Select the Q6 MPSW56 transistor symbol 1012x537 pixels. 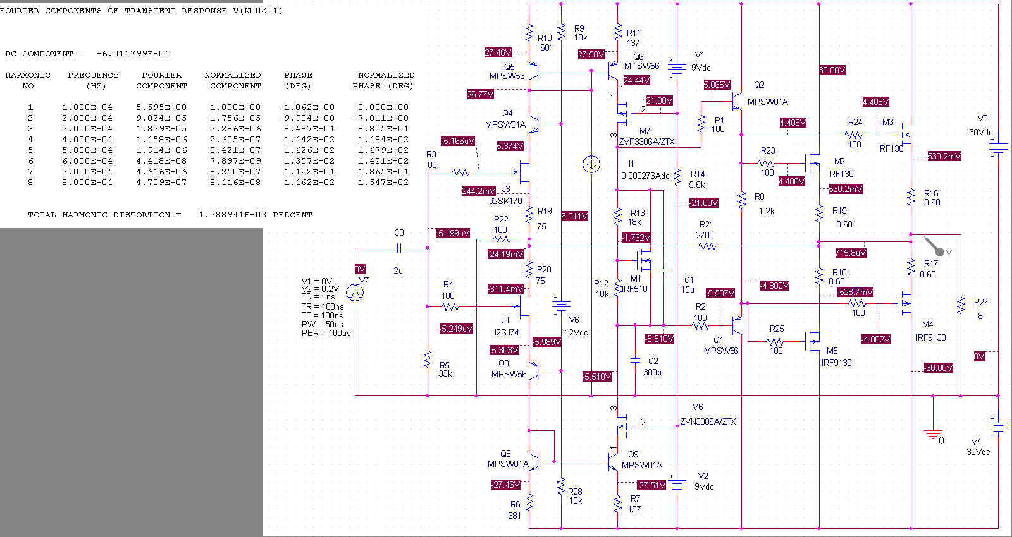point(614,71)
